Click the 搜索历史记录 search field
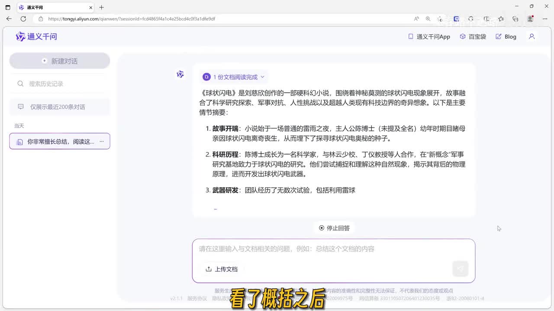Viewport: 554px width, 311px height. (60, 84)
